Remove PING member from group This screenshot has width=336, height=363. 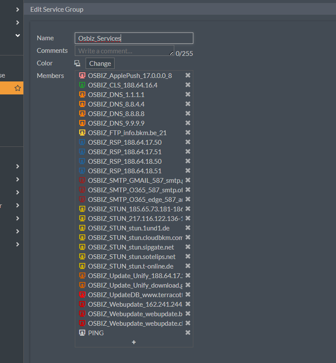pyautogui.click(x=188, y=332)
